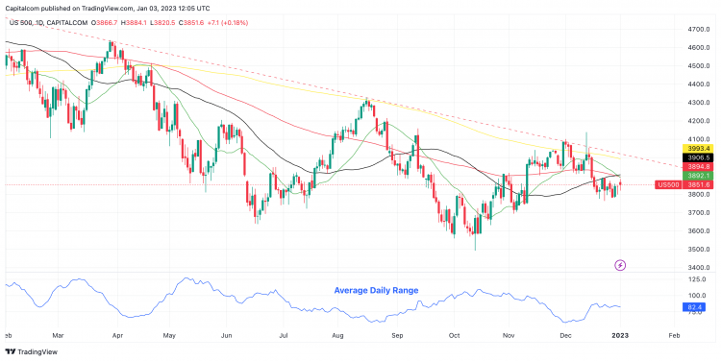The image size is (721, 361).
Task: Click the CAPITALCOM exchange label in legend
Action: click(66, 22)
